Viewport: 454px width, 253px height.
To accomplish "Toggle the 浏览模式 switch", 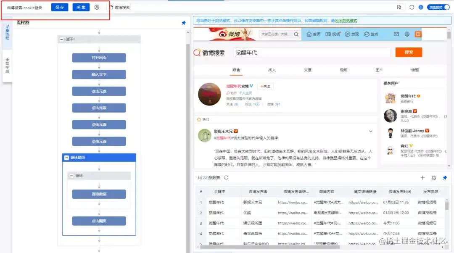I will (438, 7).
